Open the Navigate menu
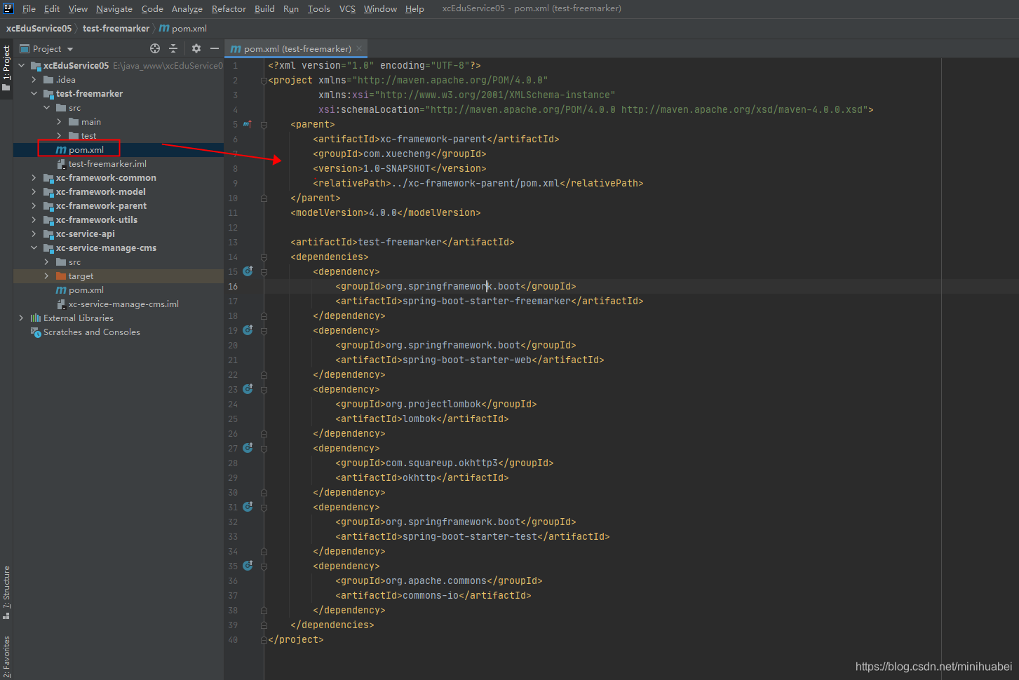Screen dimensions: 1019x680 tap(114, 8)
